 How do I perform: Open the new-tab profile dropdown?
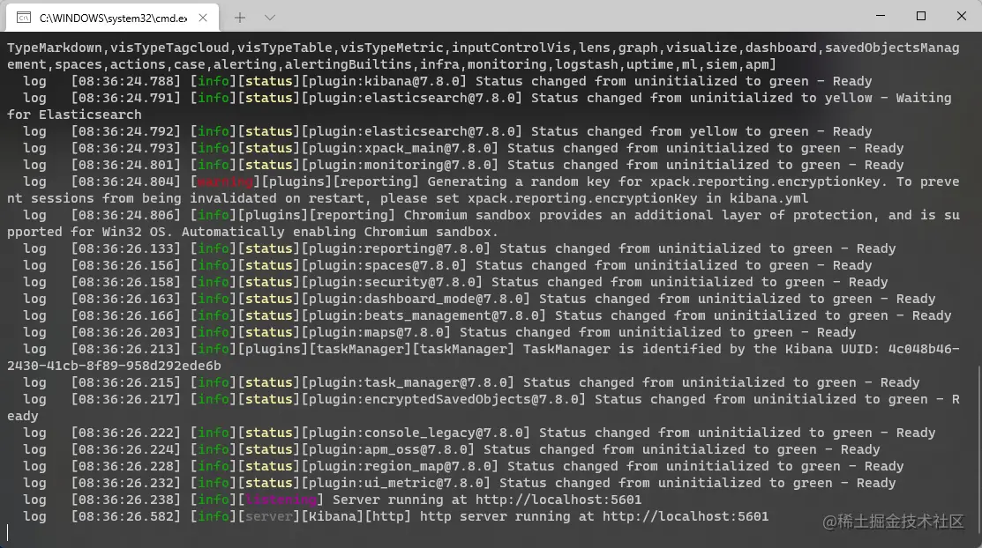pos(270,18)
